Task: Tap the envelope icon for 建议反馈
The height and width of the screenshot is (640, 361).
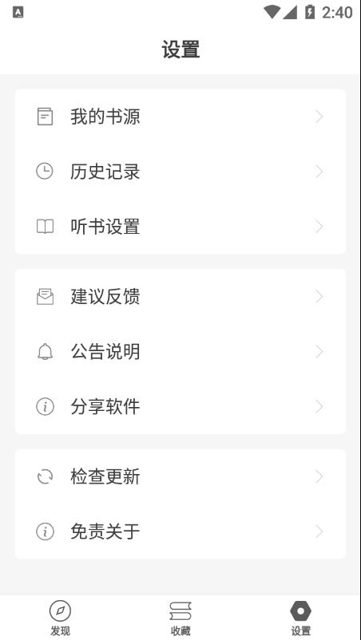Action: click(45, 297)
